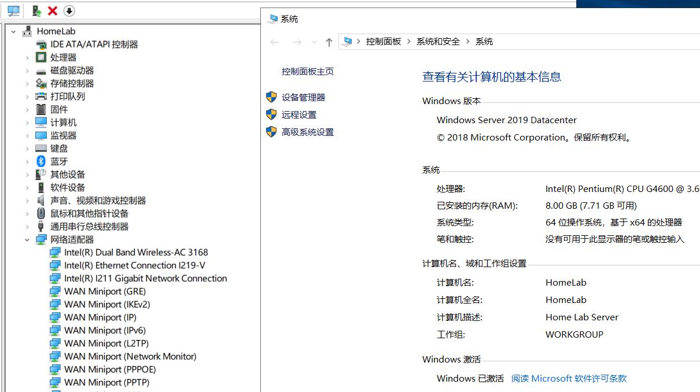Expand the 蓝牙 node arrow
The image size is (700, 392).
(x=27, y=161)
